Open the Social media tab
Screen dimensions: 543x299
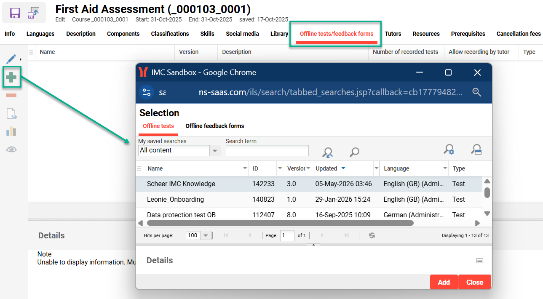tap(242, 34)
